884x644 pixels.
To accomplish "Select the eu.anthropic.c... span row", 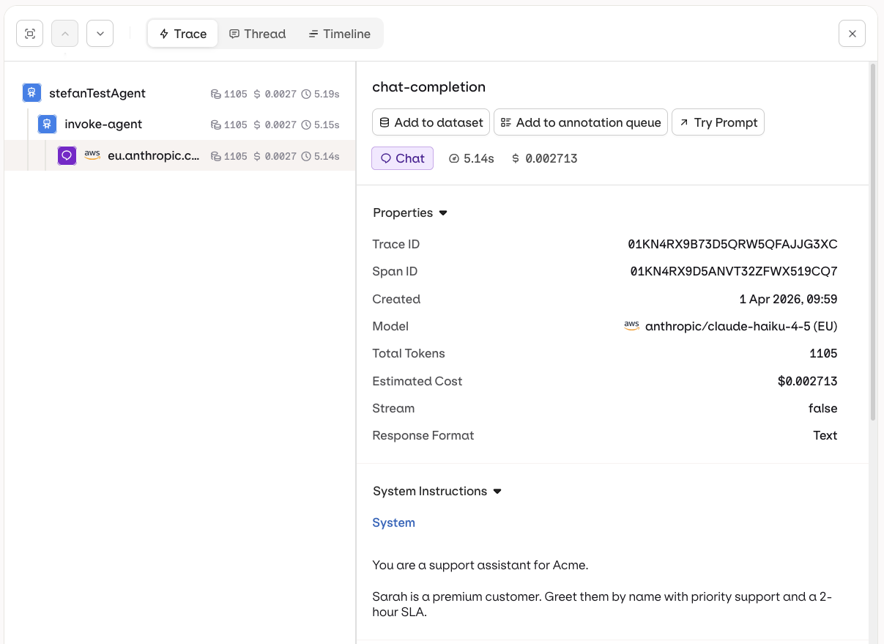I will [x=180, y=156].
